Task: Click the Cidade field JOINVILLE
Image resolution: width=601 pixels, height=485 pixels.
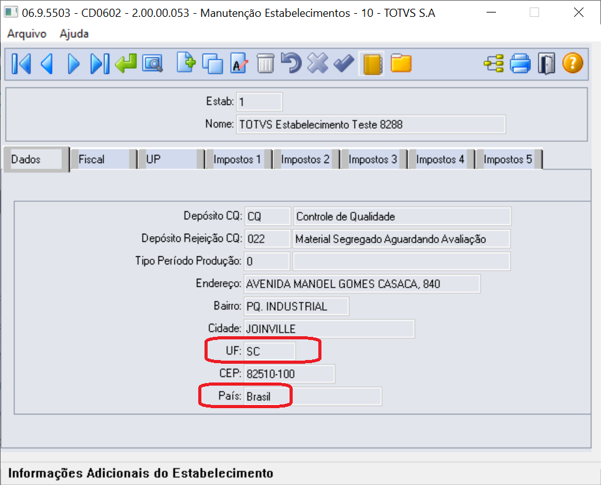Action: (329, 329)
